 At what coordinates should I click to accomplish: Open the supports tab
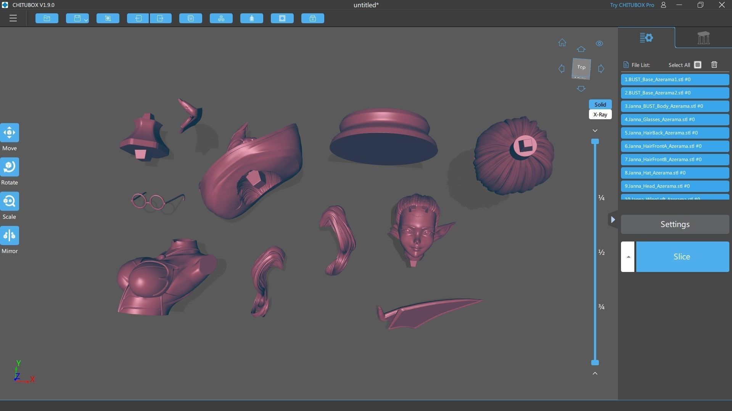click(x=703, y=38)
